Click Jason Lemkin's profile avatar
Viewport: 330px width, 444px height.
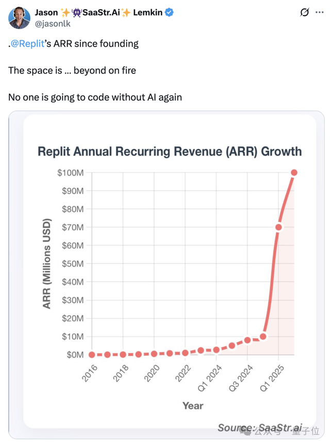pyautogui.click(x=19, y=19)
